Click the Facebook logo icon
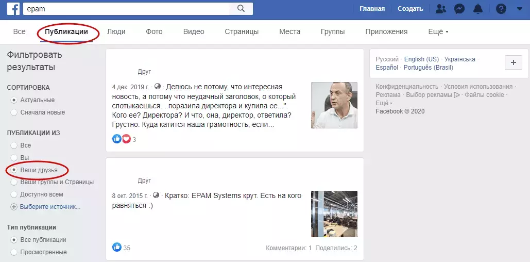530x262 pixels. (13, 9)
